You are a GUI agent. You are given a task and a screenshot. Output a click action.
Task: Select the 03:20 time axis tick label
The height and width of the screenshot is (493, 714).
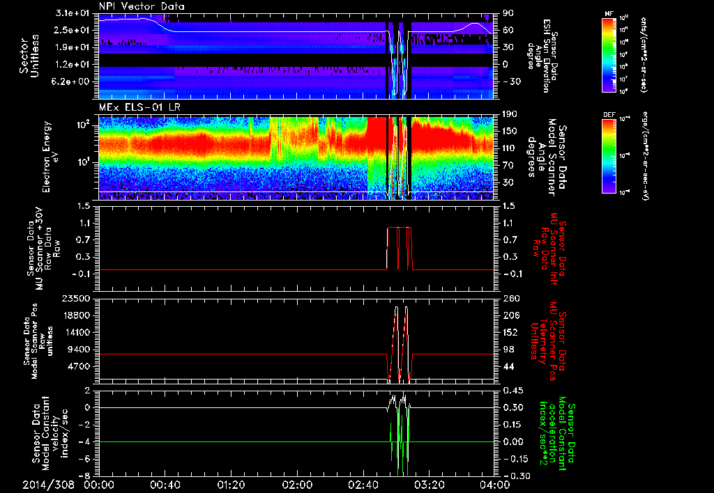point(429,484)
